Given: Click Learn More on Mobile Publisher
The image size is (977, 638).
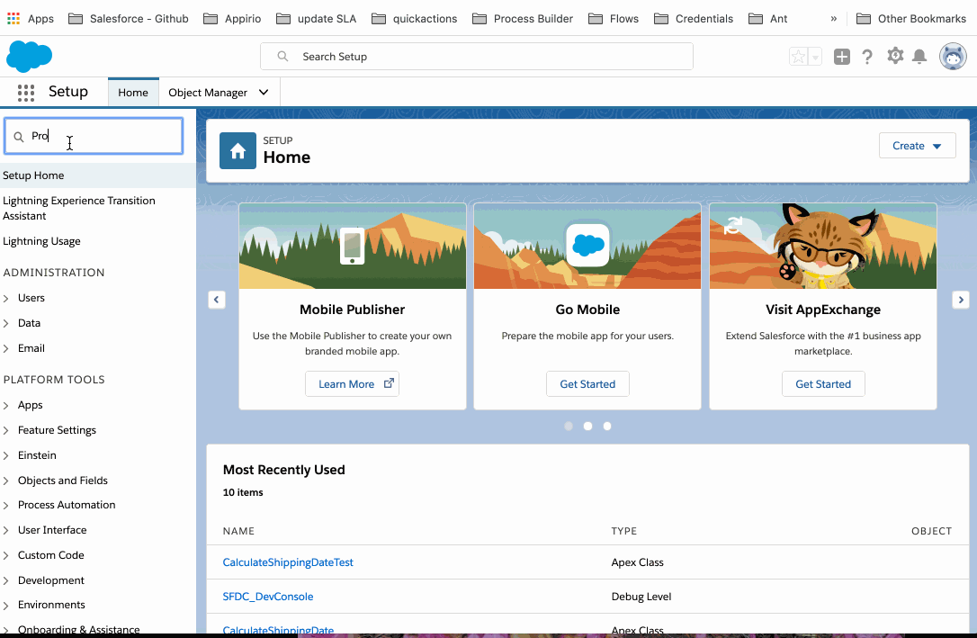Looking at the screenshot, I should 352,384.
